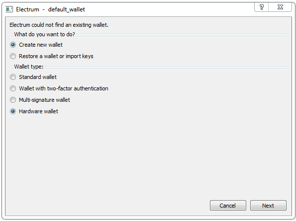Screen dimensions: 296x221
Task: Click the 'Electrum - default_wallet' title bar text
Action: [x=50, y=9]
